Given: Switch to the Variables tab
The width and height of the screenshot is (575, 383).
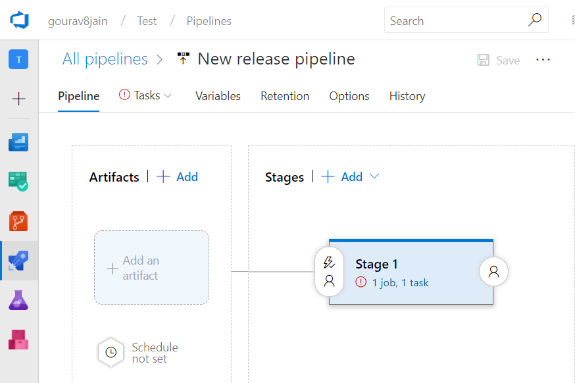Looking at the screenshot, I should [x=218, y=96].
